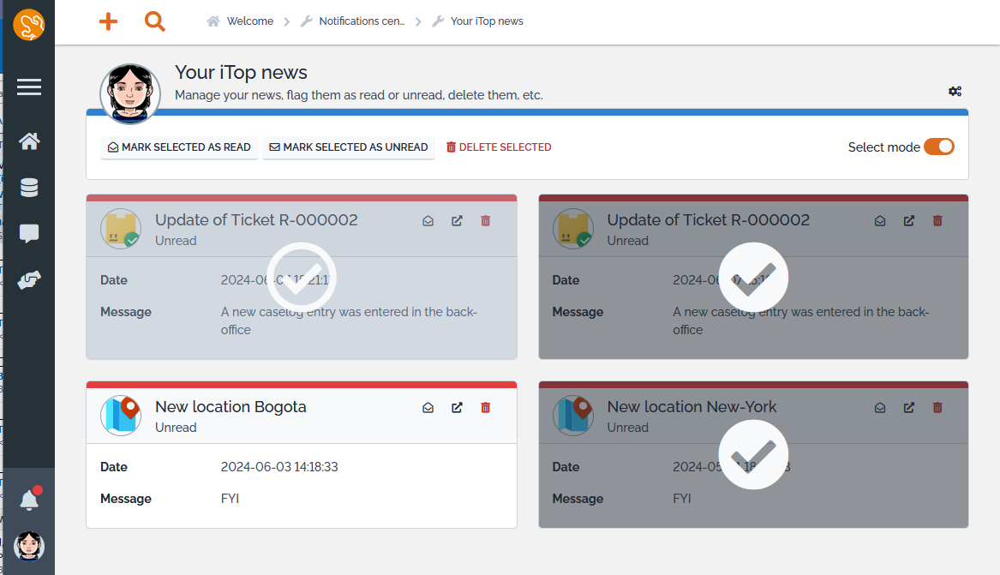Screen dimensions: 1000x575
Task: Open user avatar menu at sidebar bottom
Action: pyautogui.click(x=29, y=546)
